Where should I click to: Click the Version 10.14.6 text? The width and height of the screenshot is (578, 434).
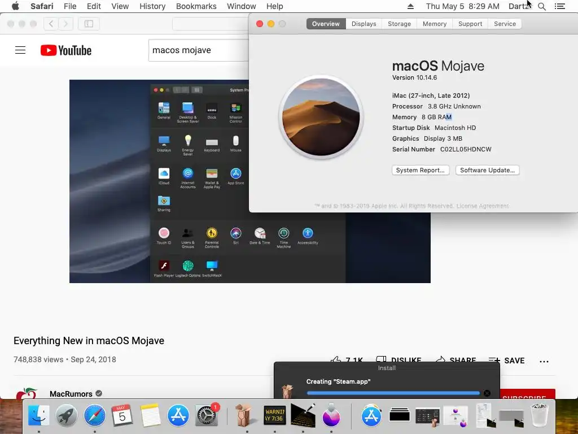click(414, 77)
